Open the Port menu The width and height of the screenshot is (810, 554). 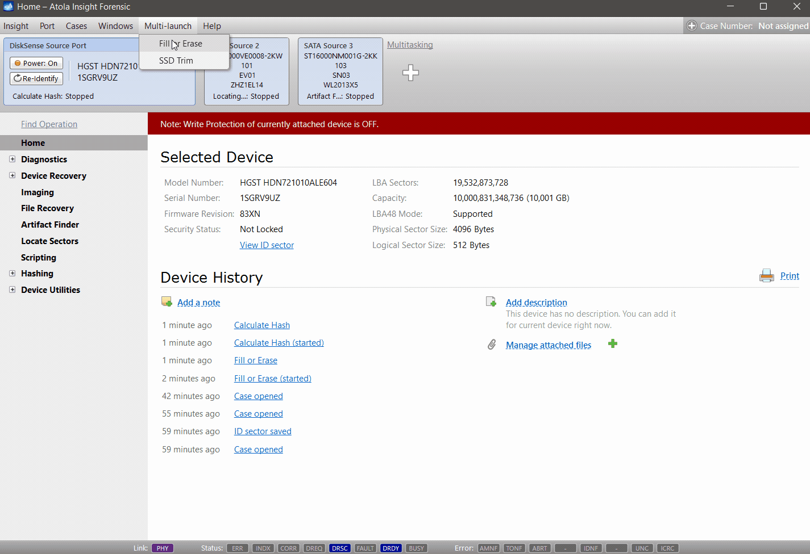[47, 26]
